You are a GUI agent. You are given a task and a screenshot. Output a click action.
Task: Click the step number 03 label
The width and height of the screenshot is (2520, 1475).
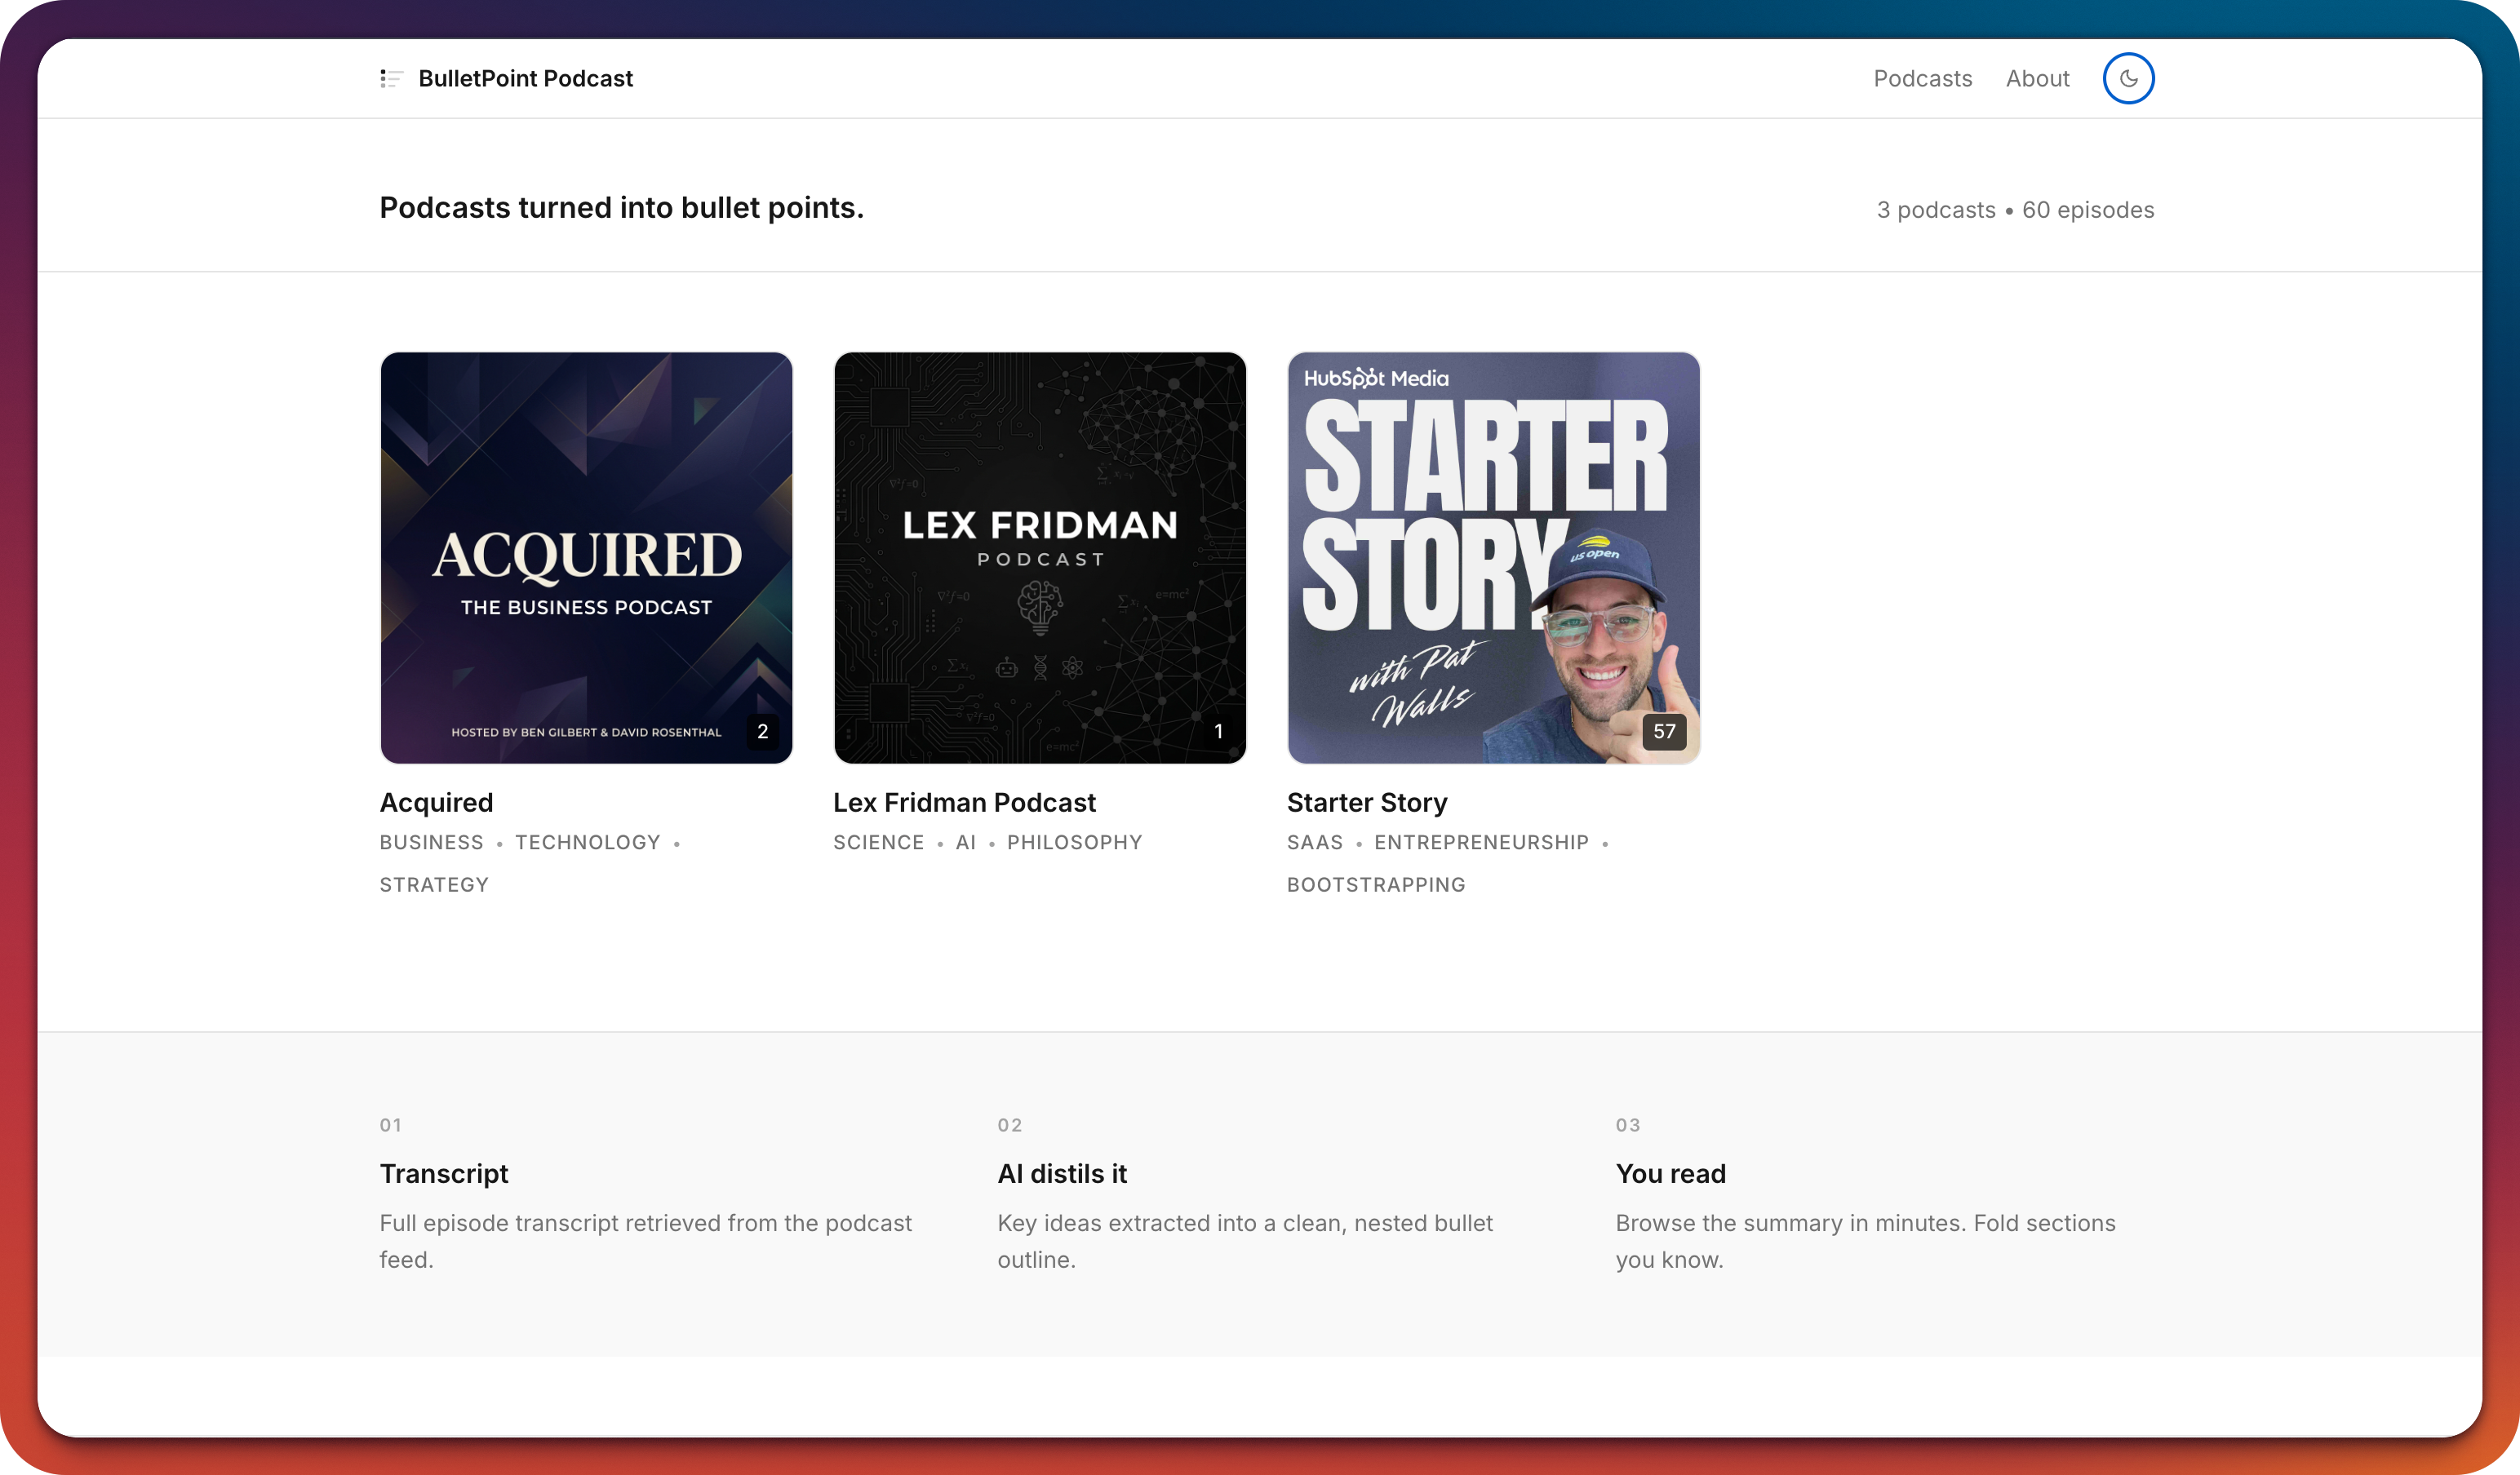1627,1125
